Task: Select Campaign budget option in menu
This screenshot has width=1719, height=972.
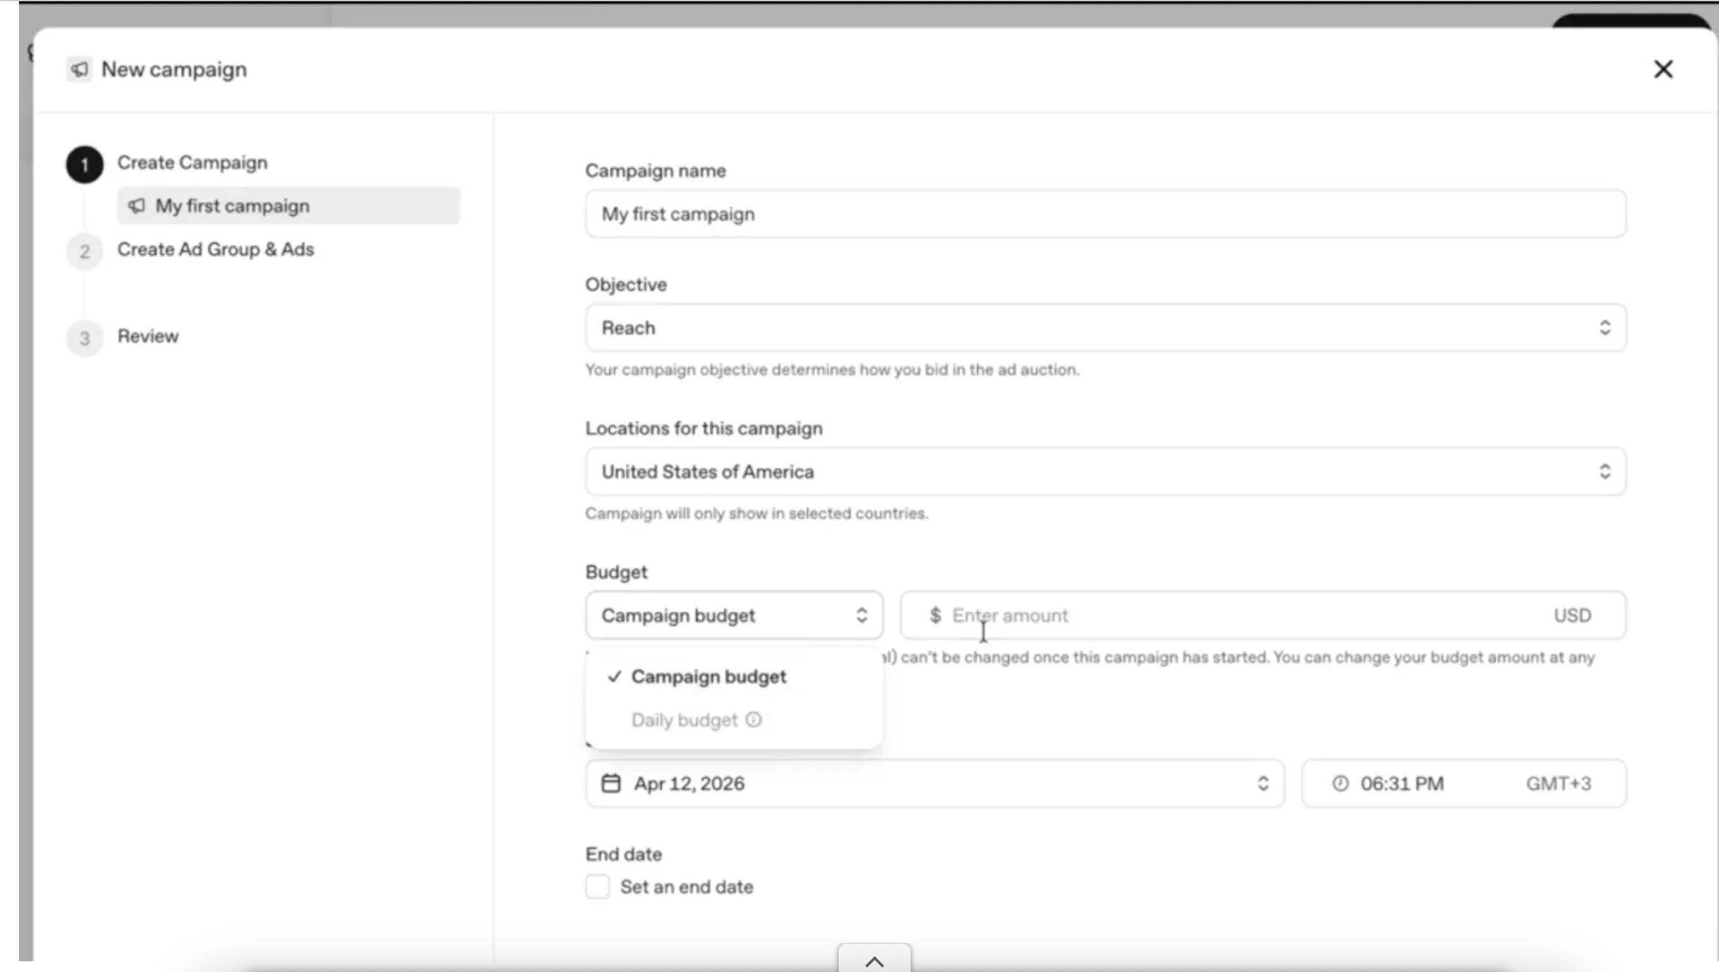Action: click(x=708, y=676)
